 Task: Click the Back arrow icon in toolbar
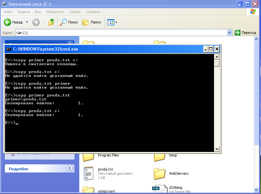click(x=8, y=22)
